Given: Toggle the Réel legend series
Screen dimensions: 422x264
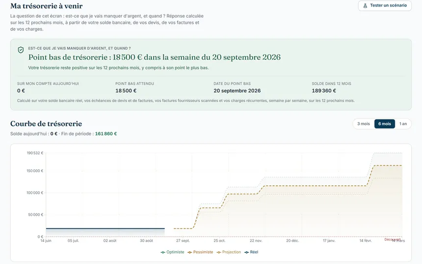Looking at the screenshot, I should [251, 252].
